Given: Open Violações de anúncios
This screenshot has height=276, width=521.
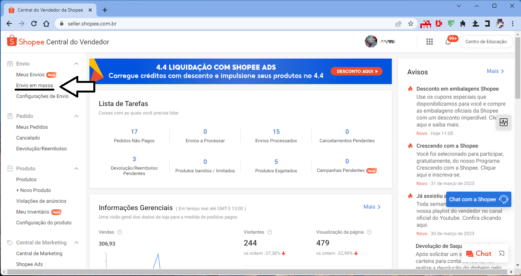Looking at the screenshot, I should (x=41, y=201).
